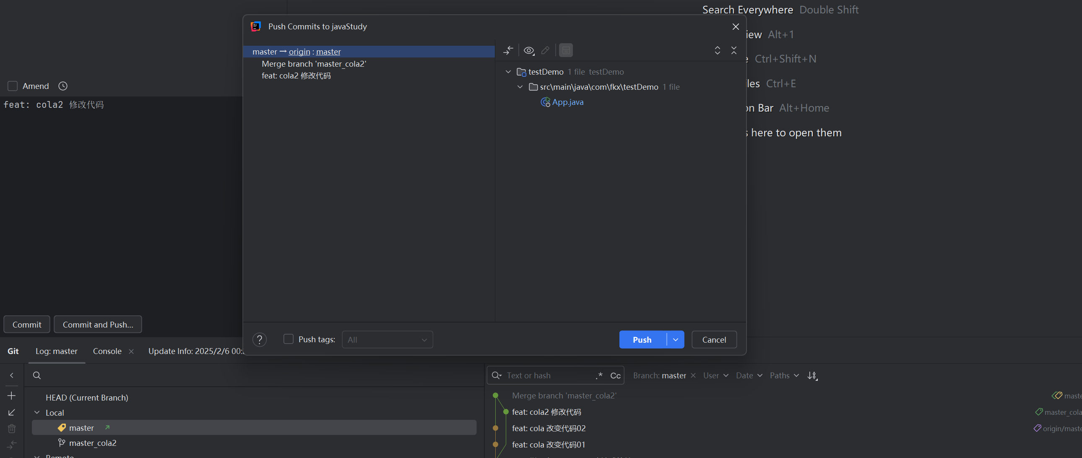Click Cancel in push dialog
The height and width of the screenshot is (458, 1082).
pyautogui.click(x=714, y=339)
